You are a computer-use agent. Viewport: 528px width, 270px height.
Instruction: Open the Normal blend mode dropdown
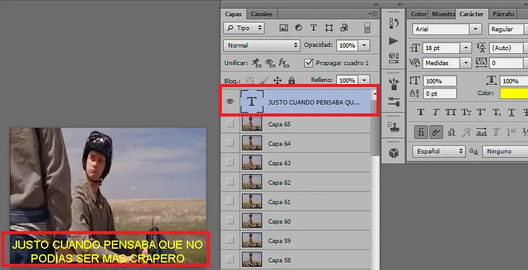(x=261, y=45)
